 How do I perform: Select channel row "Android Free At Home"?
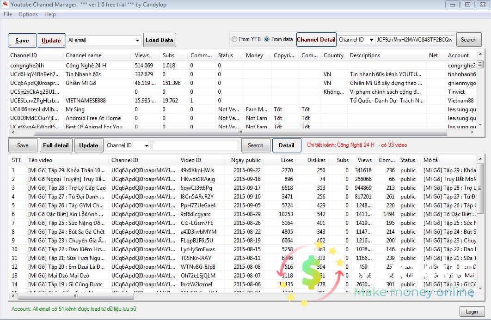coord(243,118)
